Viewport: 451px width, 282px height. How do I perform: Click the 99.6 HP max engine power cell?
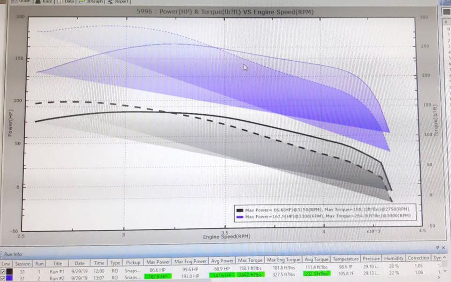coord(190,269)
